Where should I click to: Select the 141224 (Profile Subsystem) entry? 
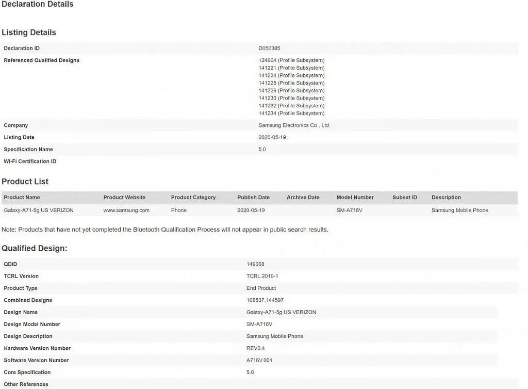[x=291, y=75]
